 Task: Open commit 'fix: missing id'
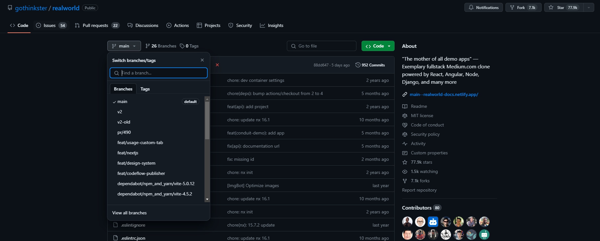[x=240, y=159]
